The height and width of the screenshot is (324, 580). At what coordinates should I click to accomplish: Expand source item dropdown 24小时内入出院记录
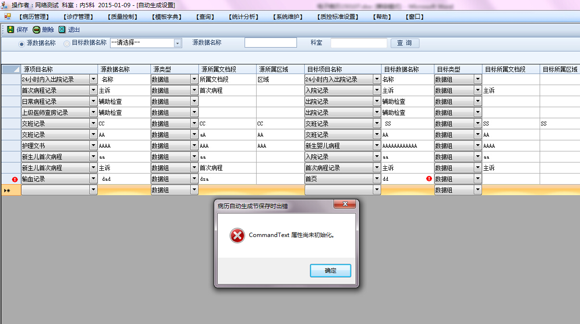pos(93,79)
